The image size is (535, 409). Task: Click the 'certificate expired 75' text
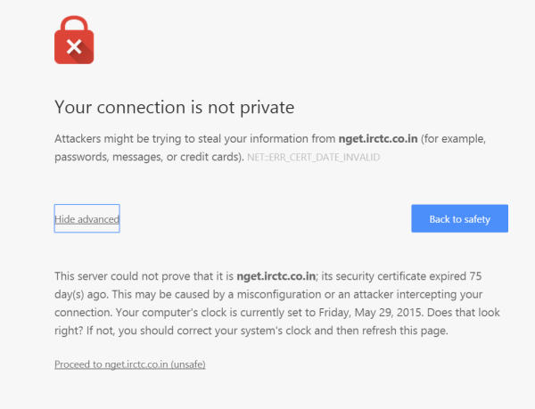[x=446, y=276]
